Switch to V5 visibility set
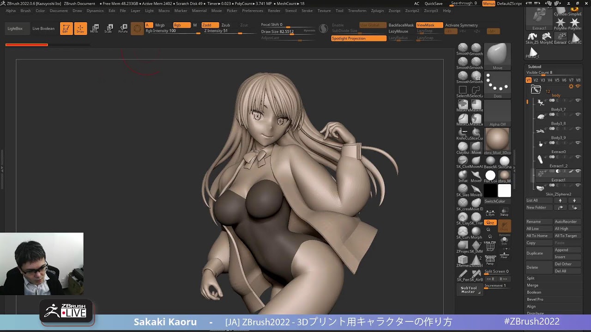Screen dimensions: 591x332 coord(557,80)
